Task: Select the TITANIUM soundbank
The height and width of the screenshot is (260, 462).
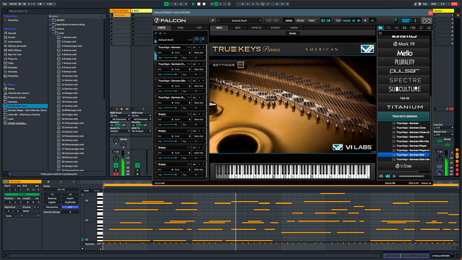Action: point(405,107)
